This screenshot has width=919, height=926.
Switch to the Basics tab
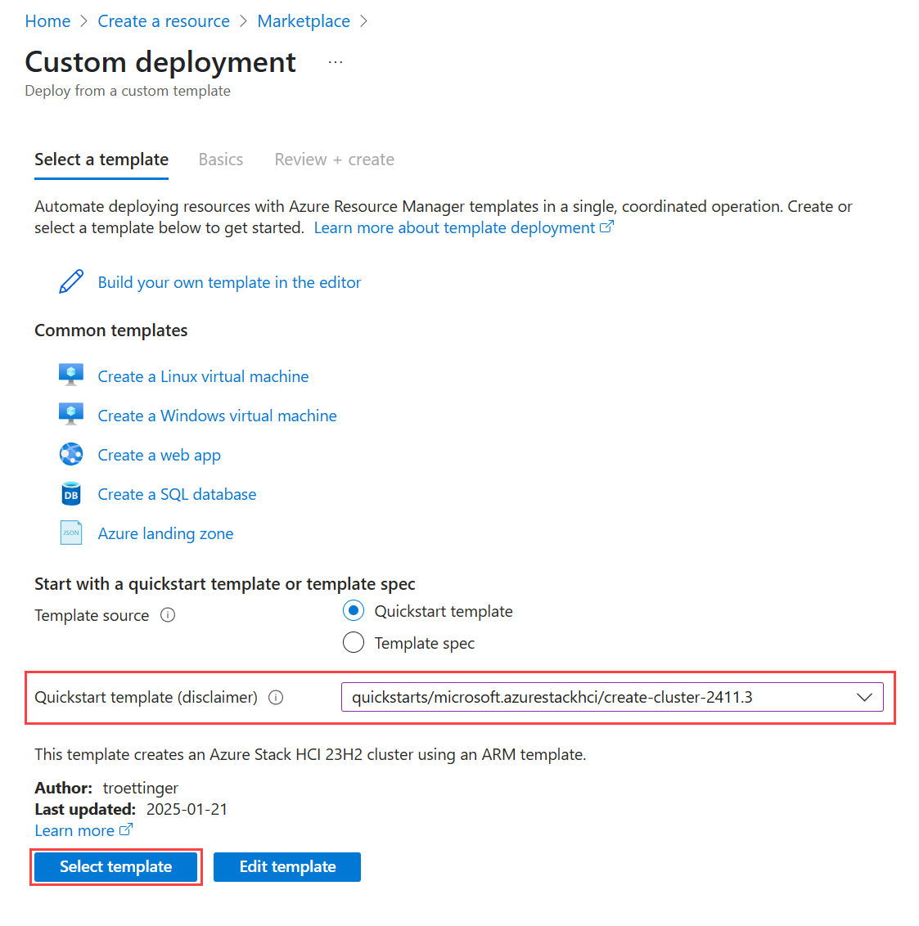221,160
